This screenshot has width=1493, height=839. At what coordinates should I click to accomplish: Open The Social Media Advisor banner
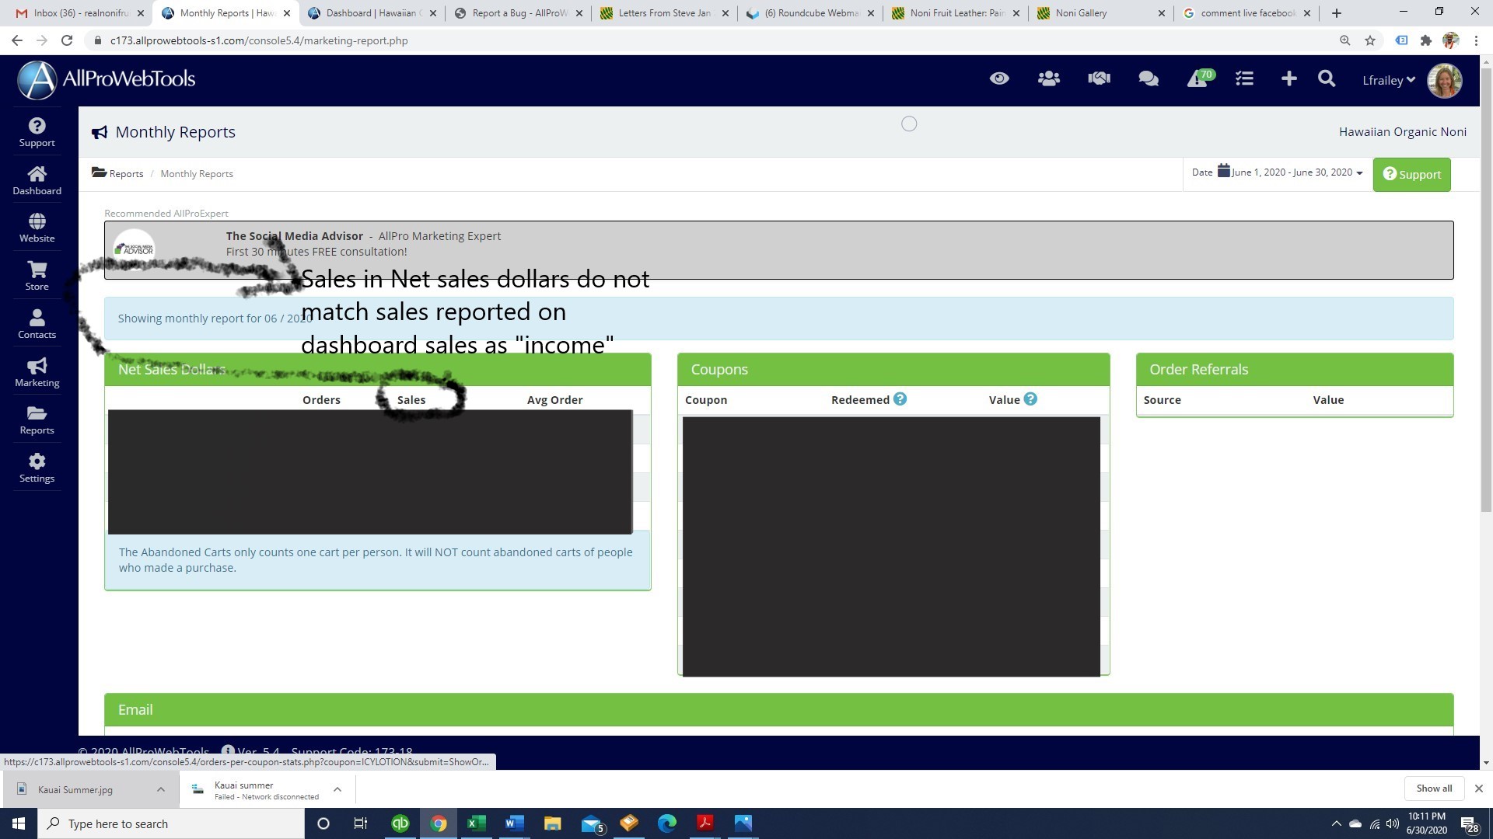point(778,249)
